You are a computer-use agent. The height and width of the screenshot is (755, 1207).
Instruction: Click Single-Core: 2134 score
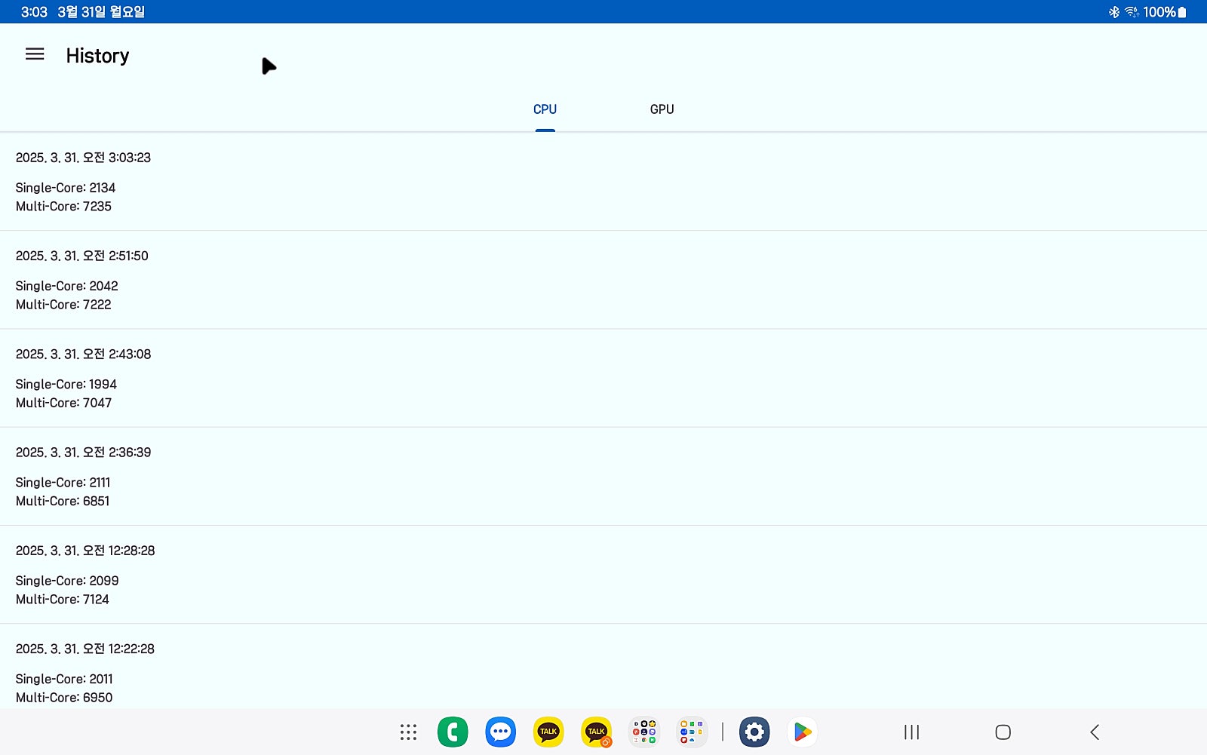point(66,188)
